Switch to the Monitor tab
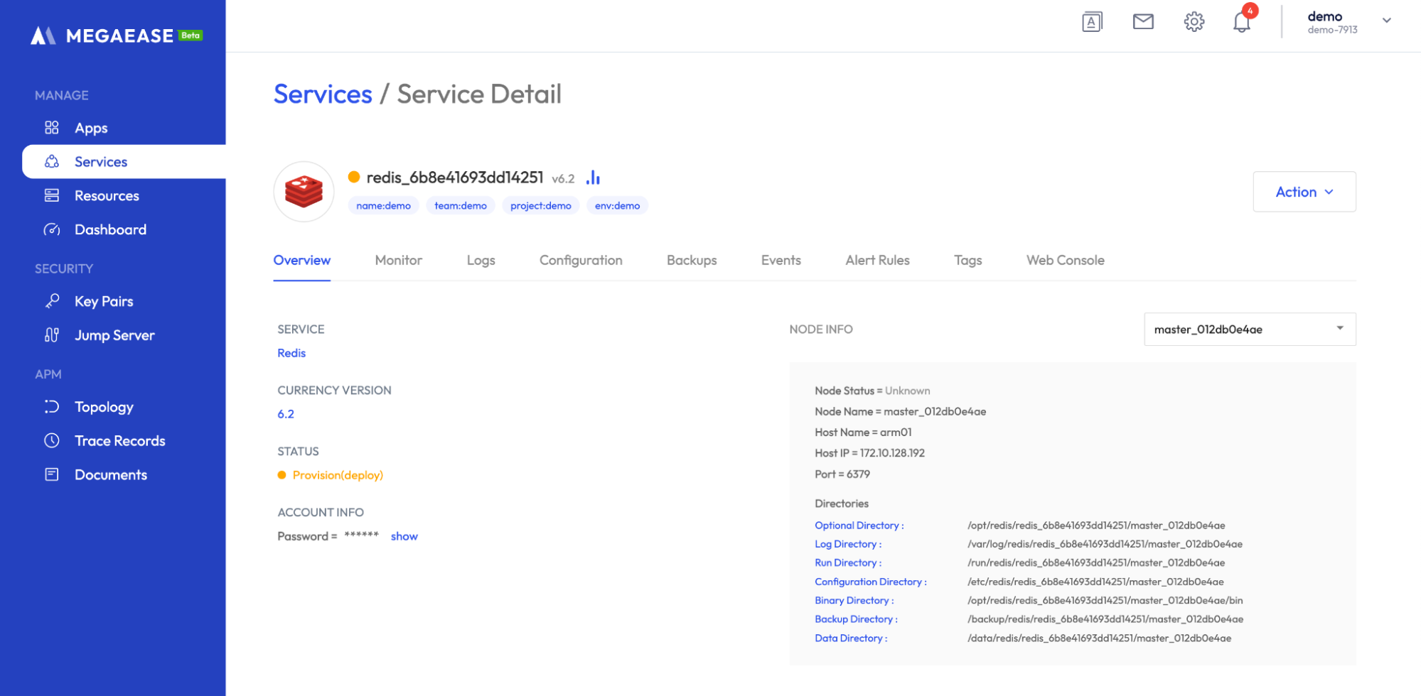 (x=398, y=261)
